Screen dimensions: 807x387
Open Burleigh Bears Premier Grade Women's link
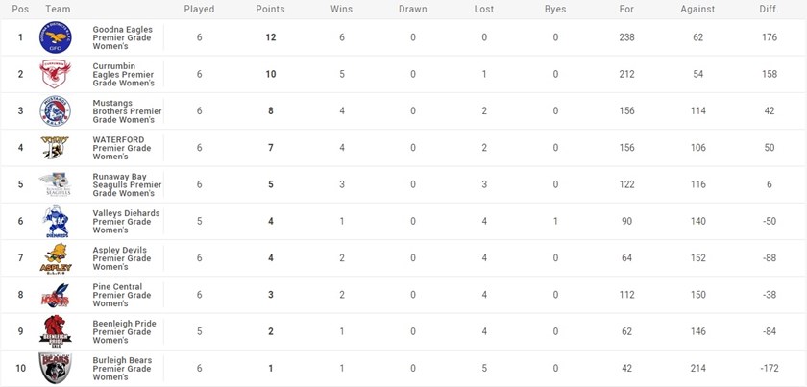122,369
